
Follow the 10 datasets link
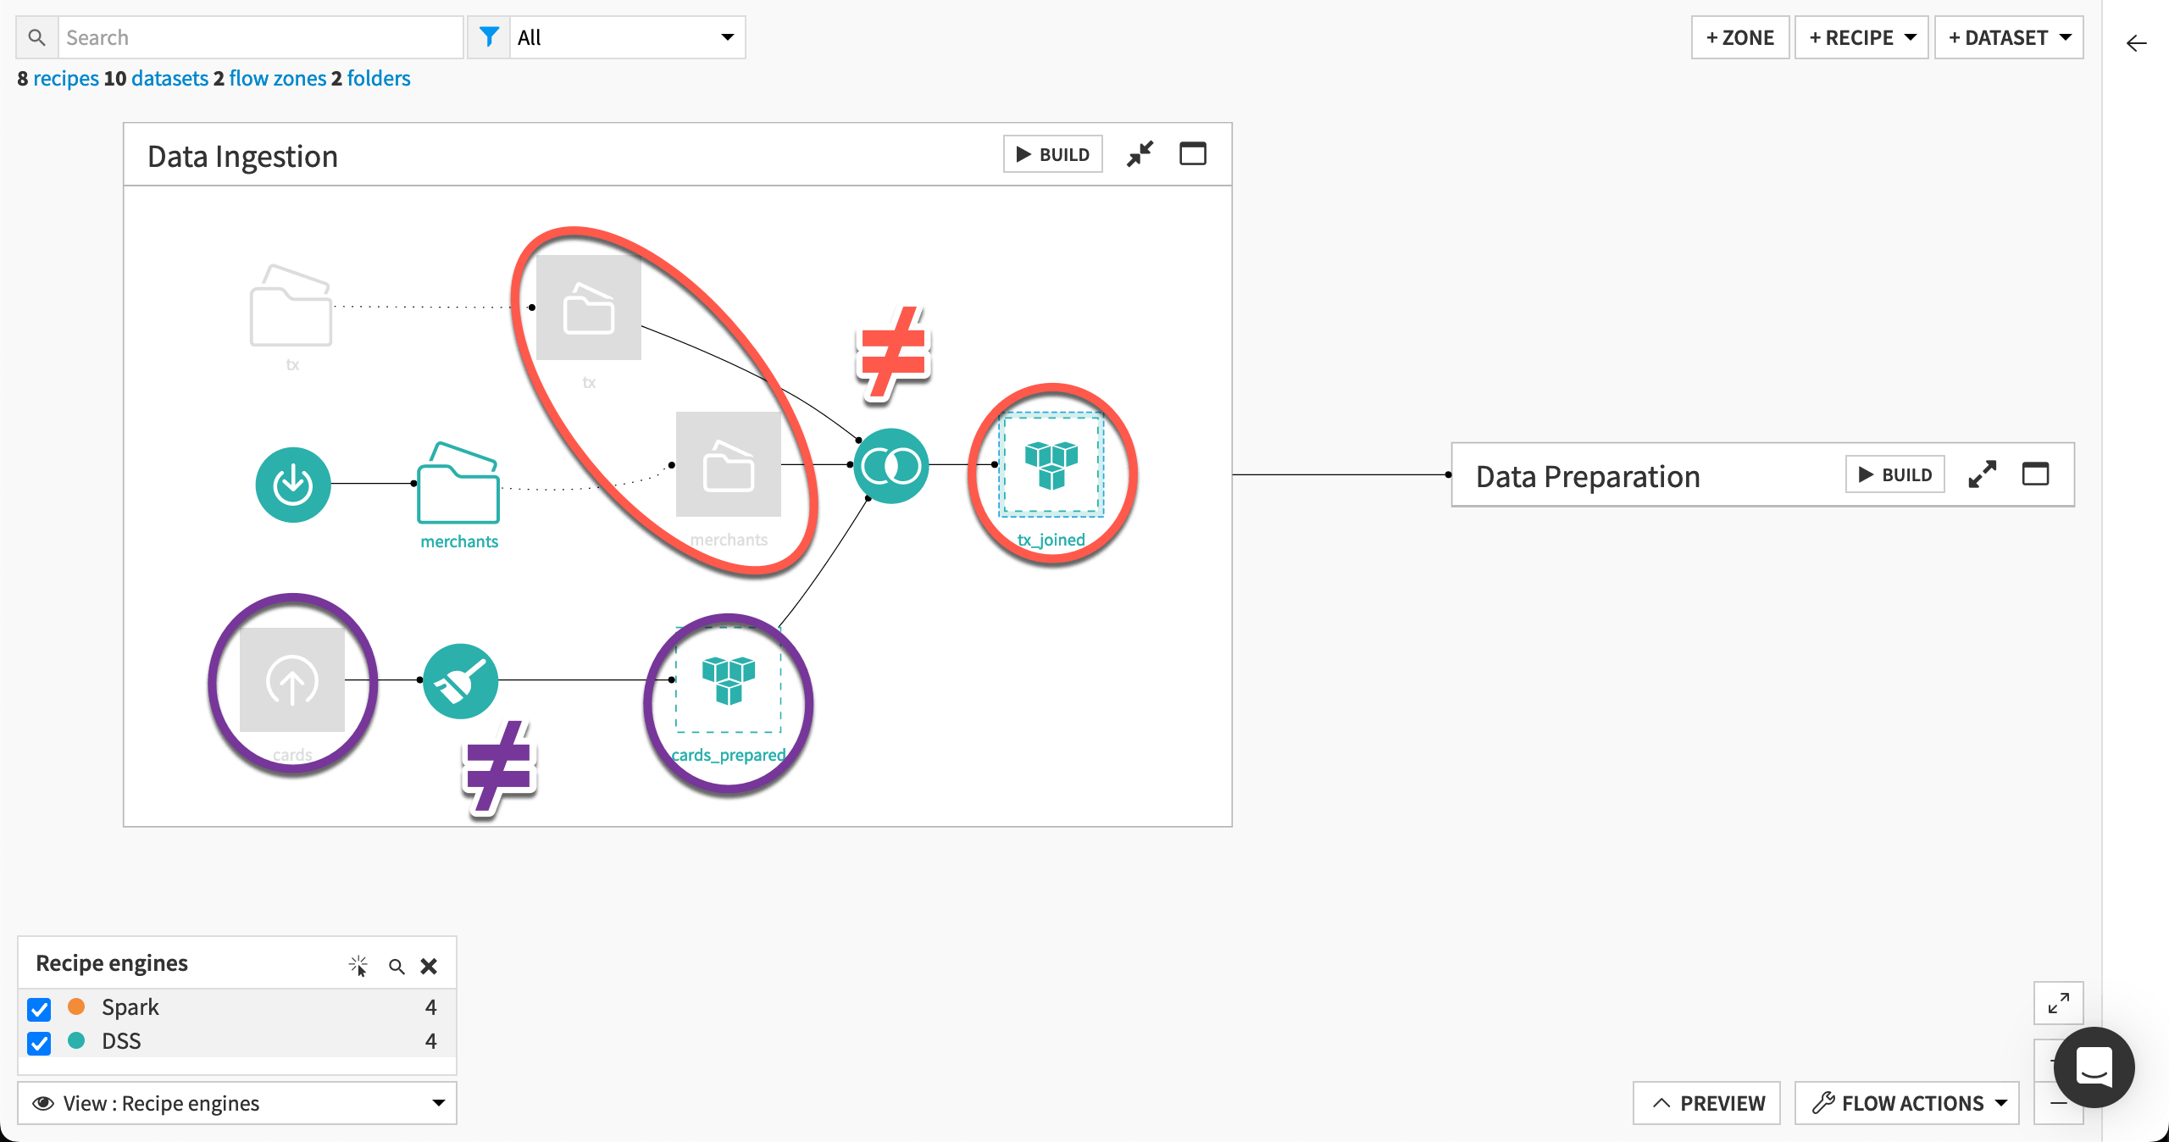[x=169, y=78]
